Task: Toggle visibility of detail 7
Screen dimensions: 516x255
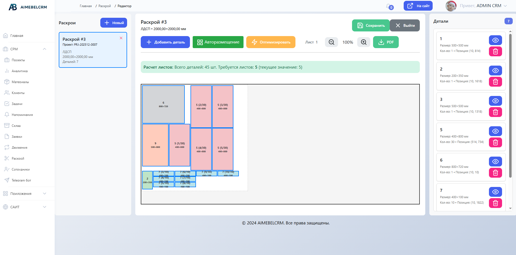Action: pos(495,192)
